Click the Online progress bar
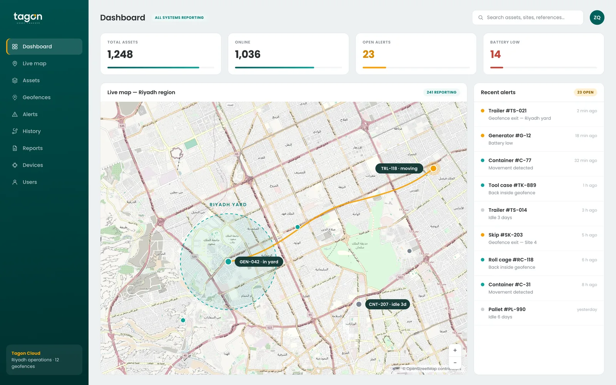 (288, 68)
